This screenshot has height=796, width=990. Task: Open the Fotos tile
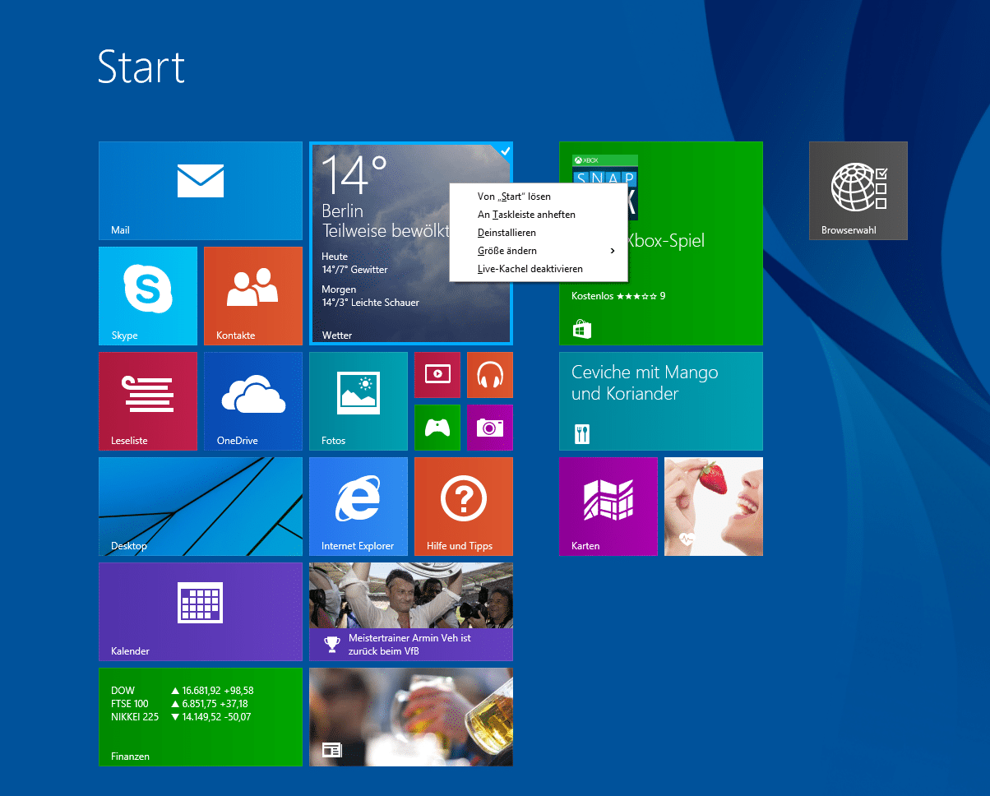[x=359, y=401]
